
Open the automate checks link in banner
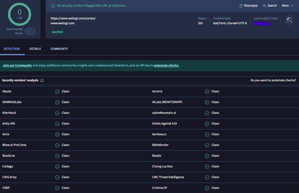(166, 65)
